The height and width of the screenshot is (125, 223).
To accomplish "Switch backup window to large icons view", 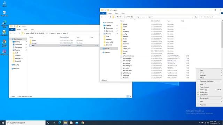I will click(130, 97).
